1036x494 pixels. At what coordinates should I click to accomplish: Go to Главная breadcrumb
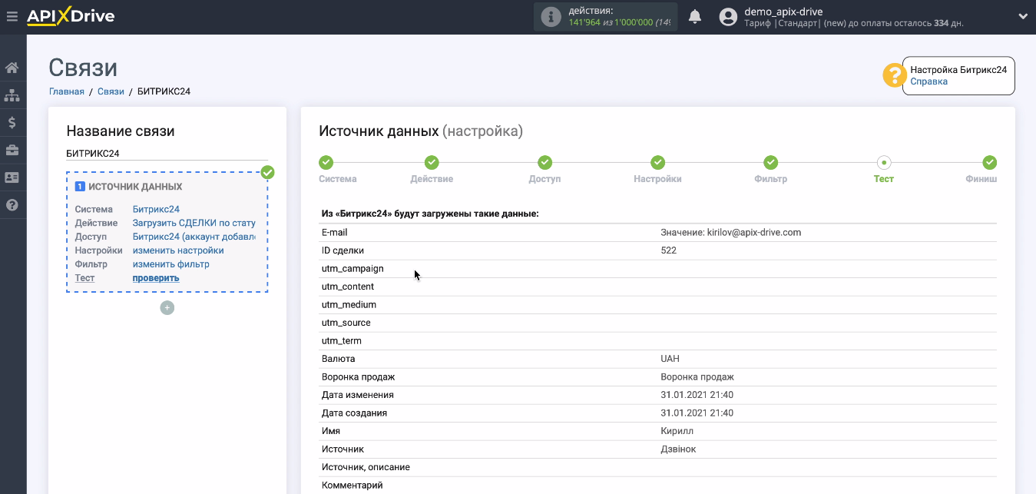pos(67,91)
